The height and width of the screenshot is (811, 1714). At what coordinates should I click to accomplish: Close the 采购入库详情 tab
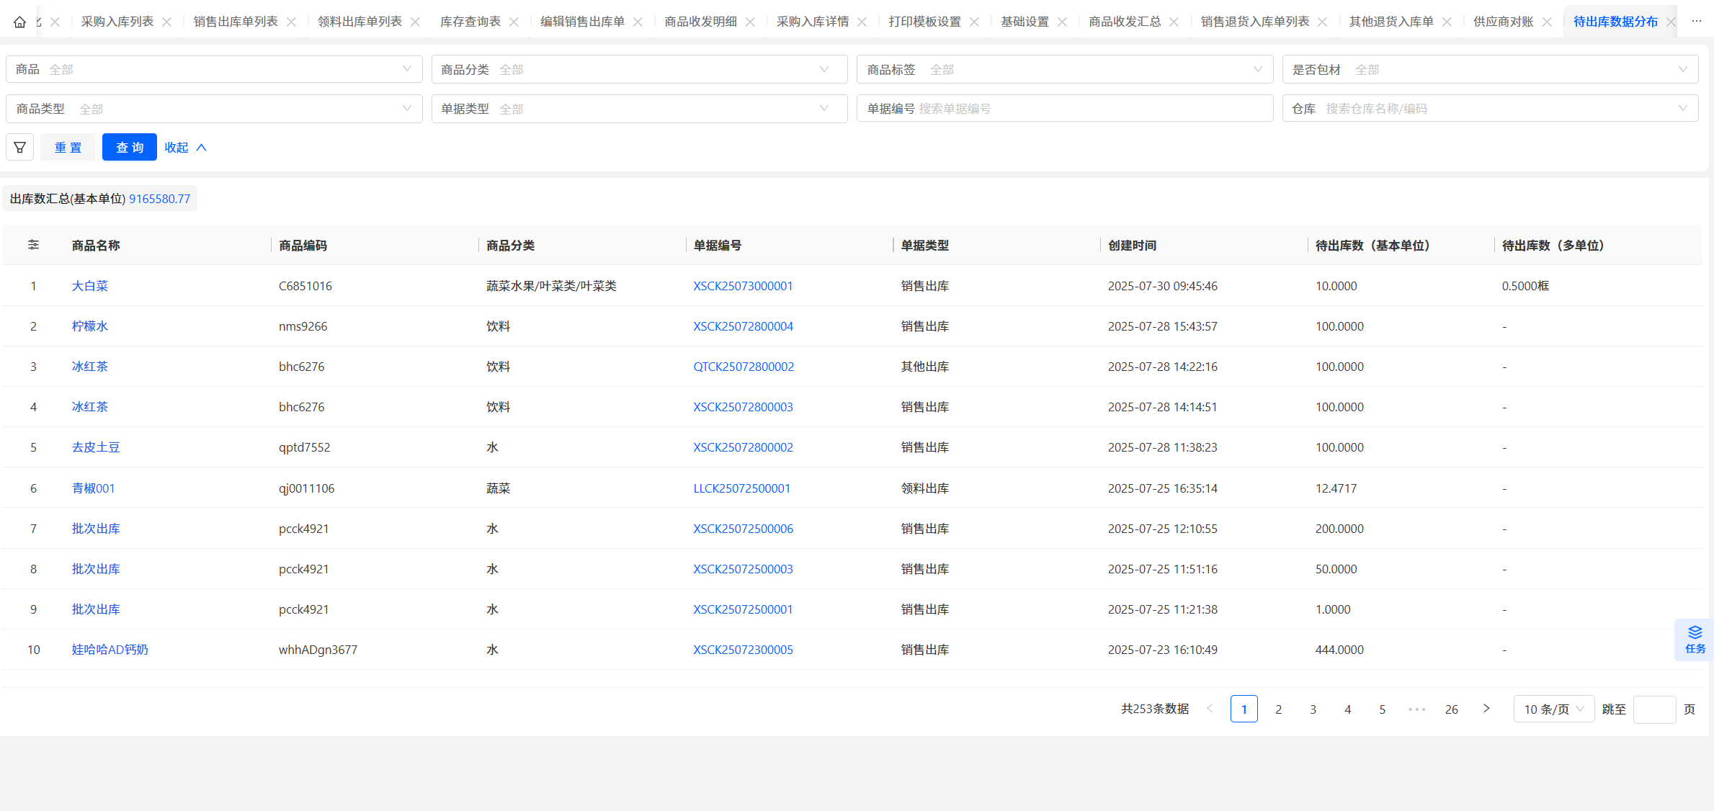point(862,22)
